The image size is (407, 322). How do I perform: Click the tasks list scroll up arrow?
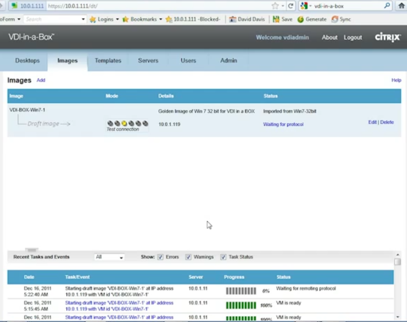398,255
